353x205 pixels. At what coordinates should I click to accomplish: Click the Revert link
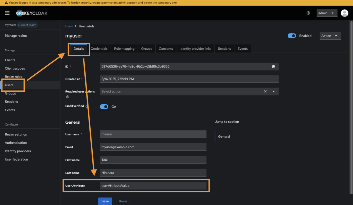click(x=124, y=201)
